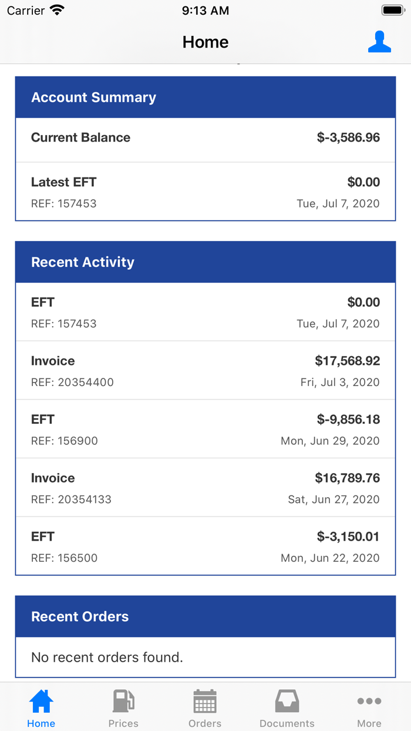
Task: Open EFT entry REF 156900
Action: click(x=206, y=429)
